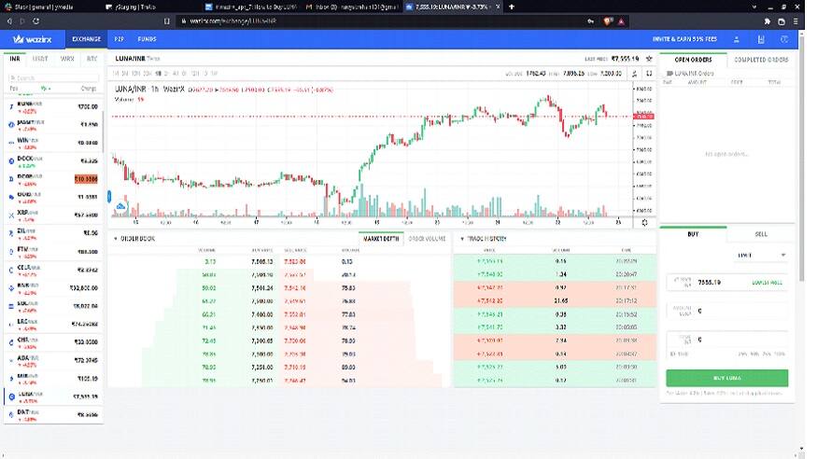
Task: Open the P2P navigation tab
Action: (x=120, y=39)
